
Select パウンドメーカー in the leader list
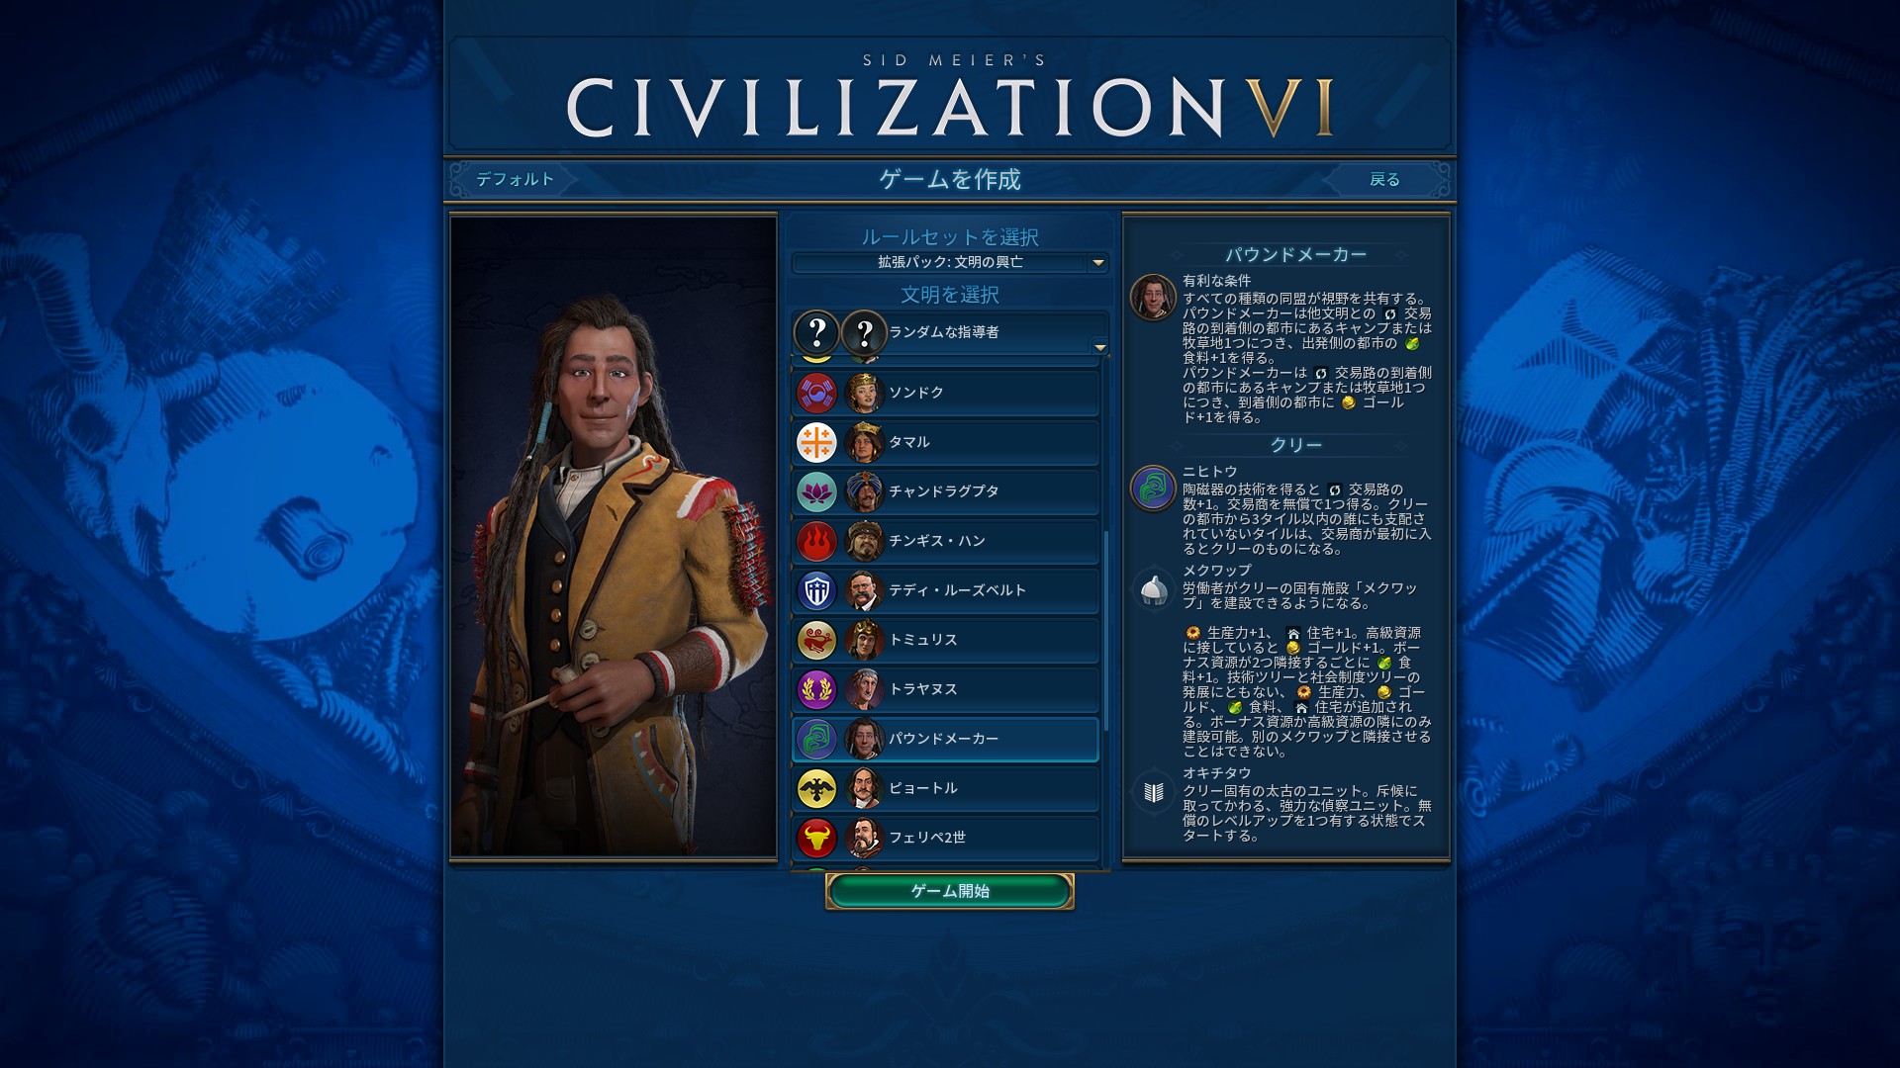[x=945, y=739]
